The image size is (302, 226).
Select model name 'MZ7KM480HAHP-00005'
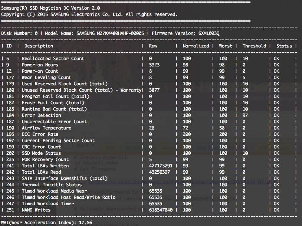(x=120, y=33)
